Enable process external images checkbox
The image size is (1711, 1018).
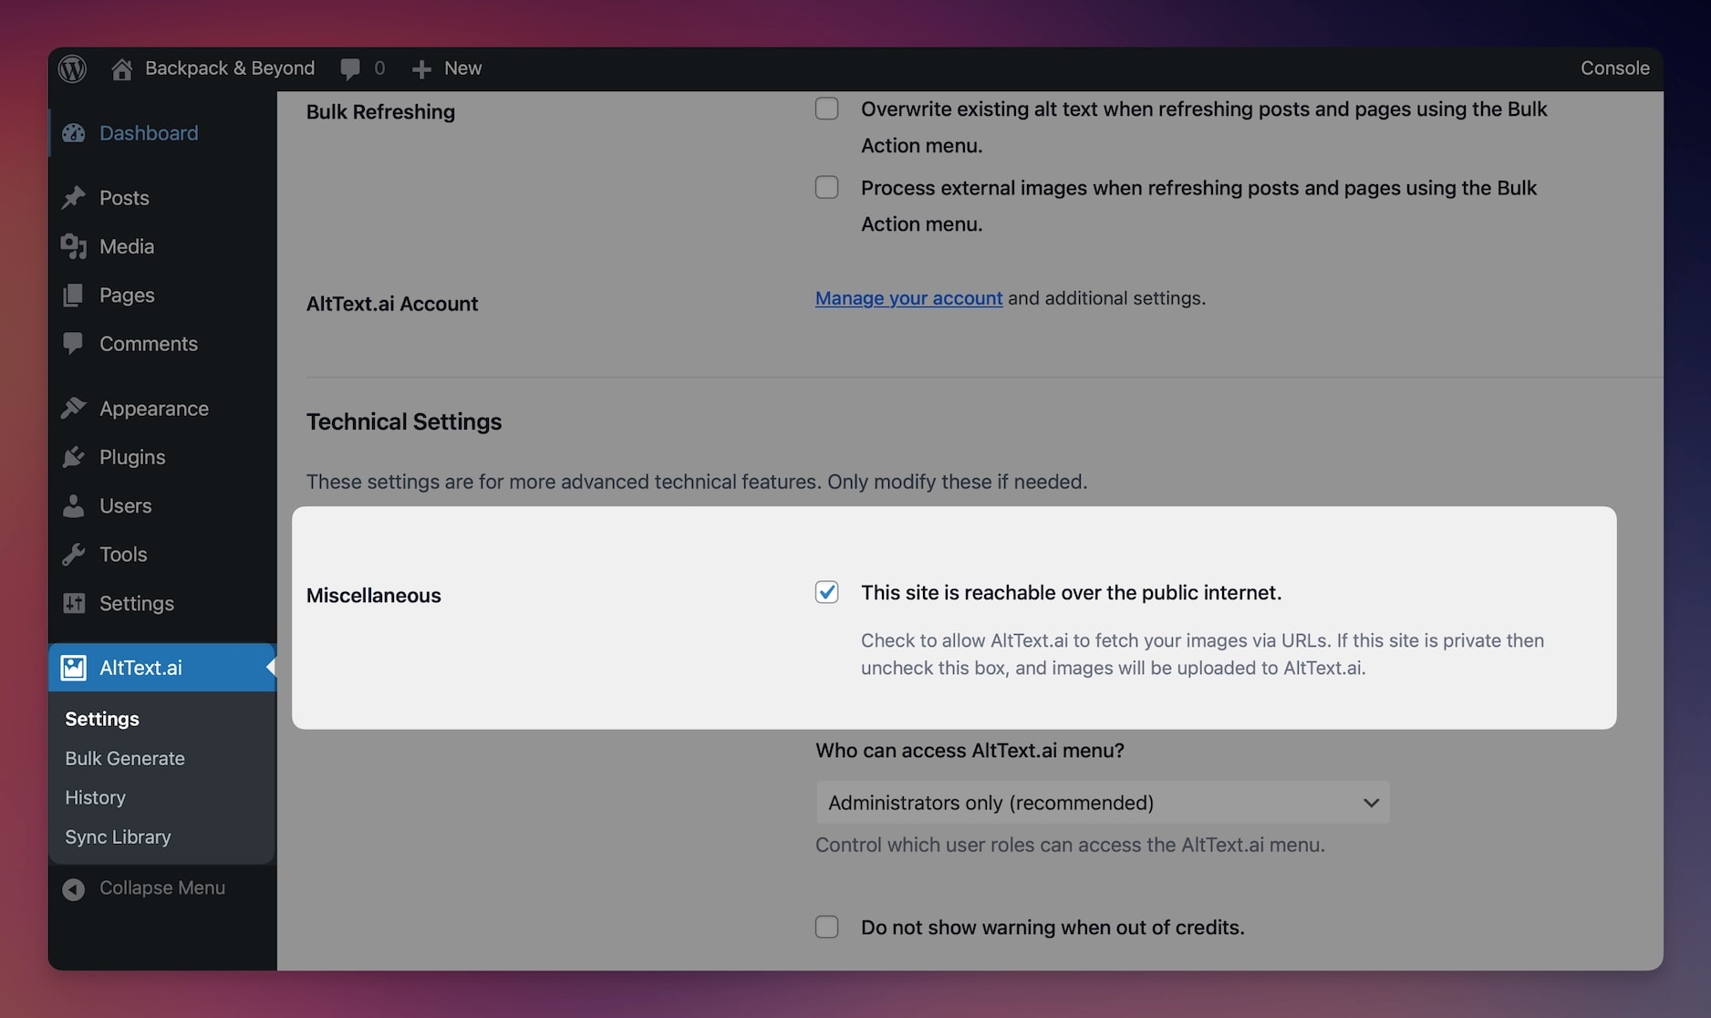tap(827, 187)
